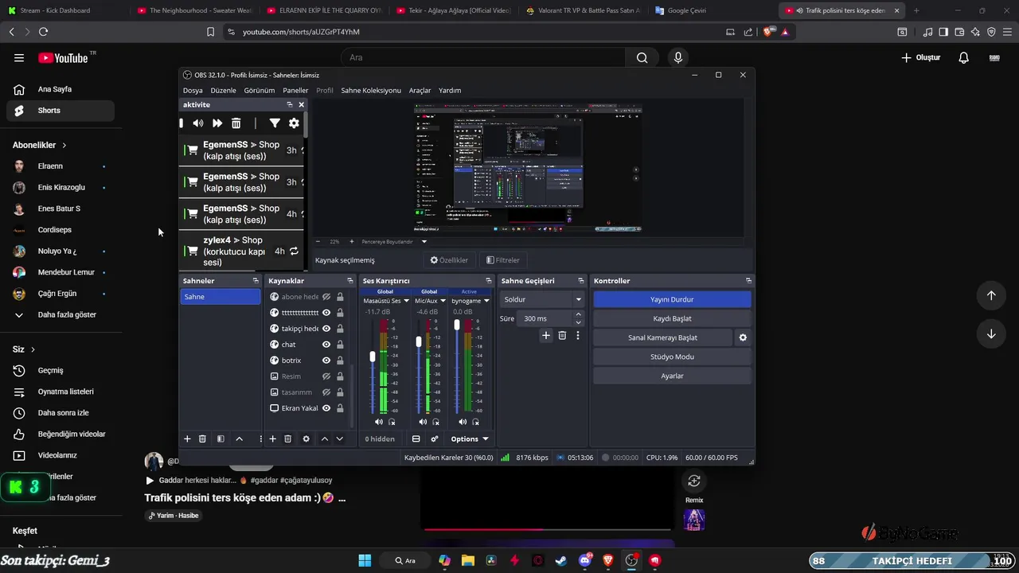Open bynogame channel dropdown arrow
1019x573 pixels.
click(x=486, y=301)
